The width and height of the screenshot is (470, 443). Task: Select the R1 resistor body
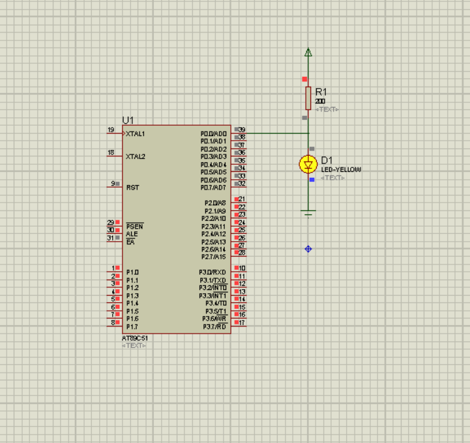coord(308,98)
